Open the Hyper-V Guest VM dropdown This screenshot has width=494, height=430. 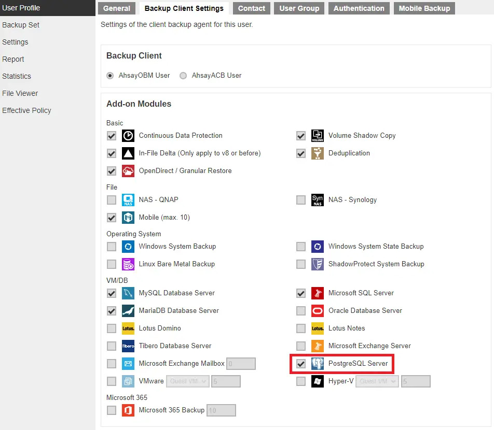[377, 381]
